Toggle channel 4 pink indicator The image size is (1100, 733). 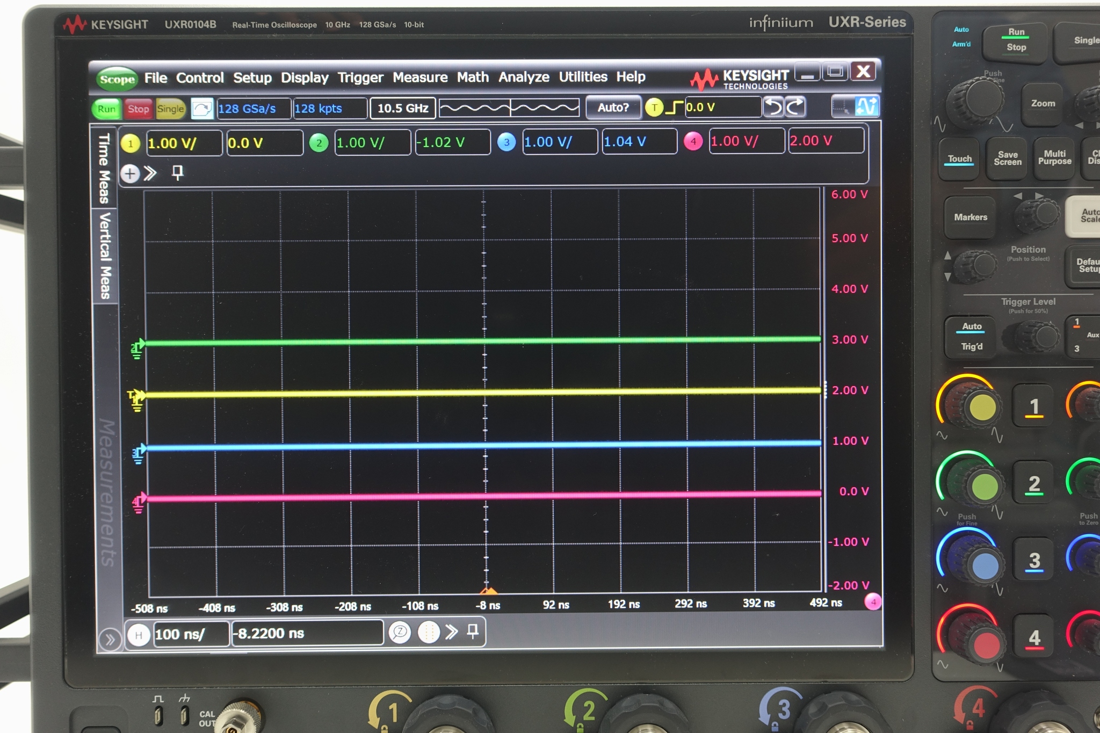click(693, 141)
